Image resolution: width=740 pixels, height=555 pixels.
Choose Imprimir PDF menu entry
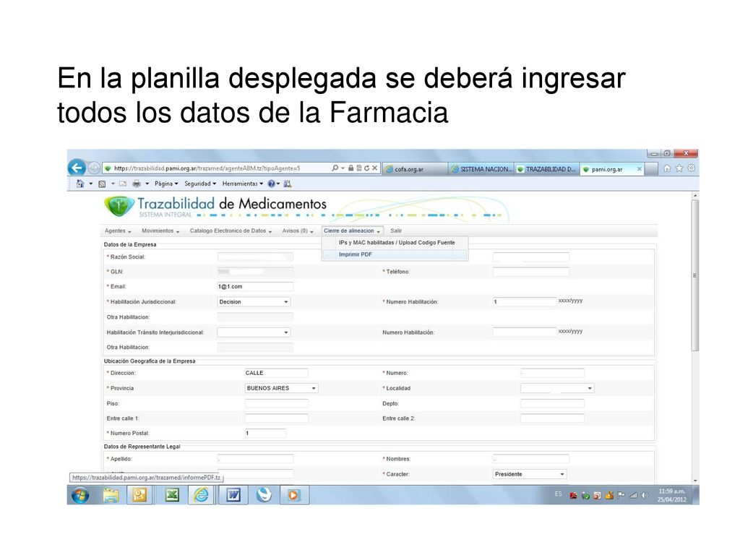[395, 254]
